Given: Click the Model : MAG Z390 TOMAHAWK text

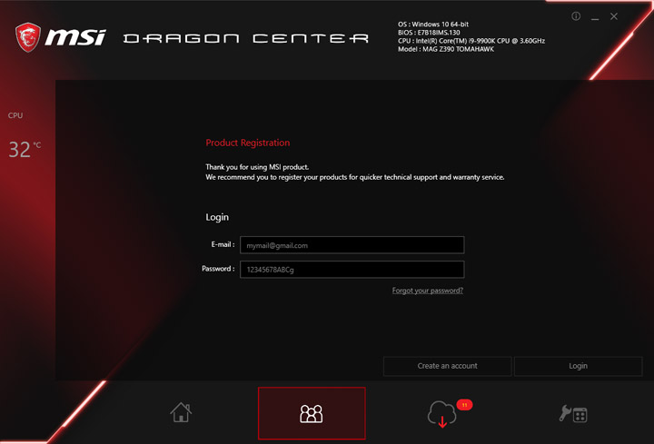Looking at the screenshot, I should [x=446, y=49].
